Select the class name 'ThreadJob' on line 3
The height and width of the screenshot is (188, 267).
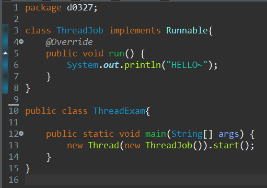point(80,30)
